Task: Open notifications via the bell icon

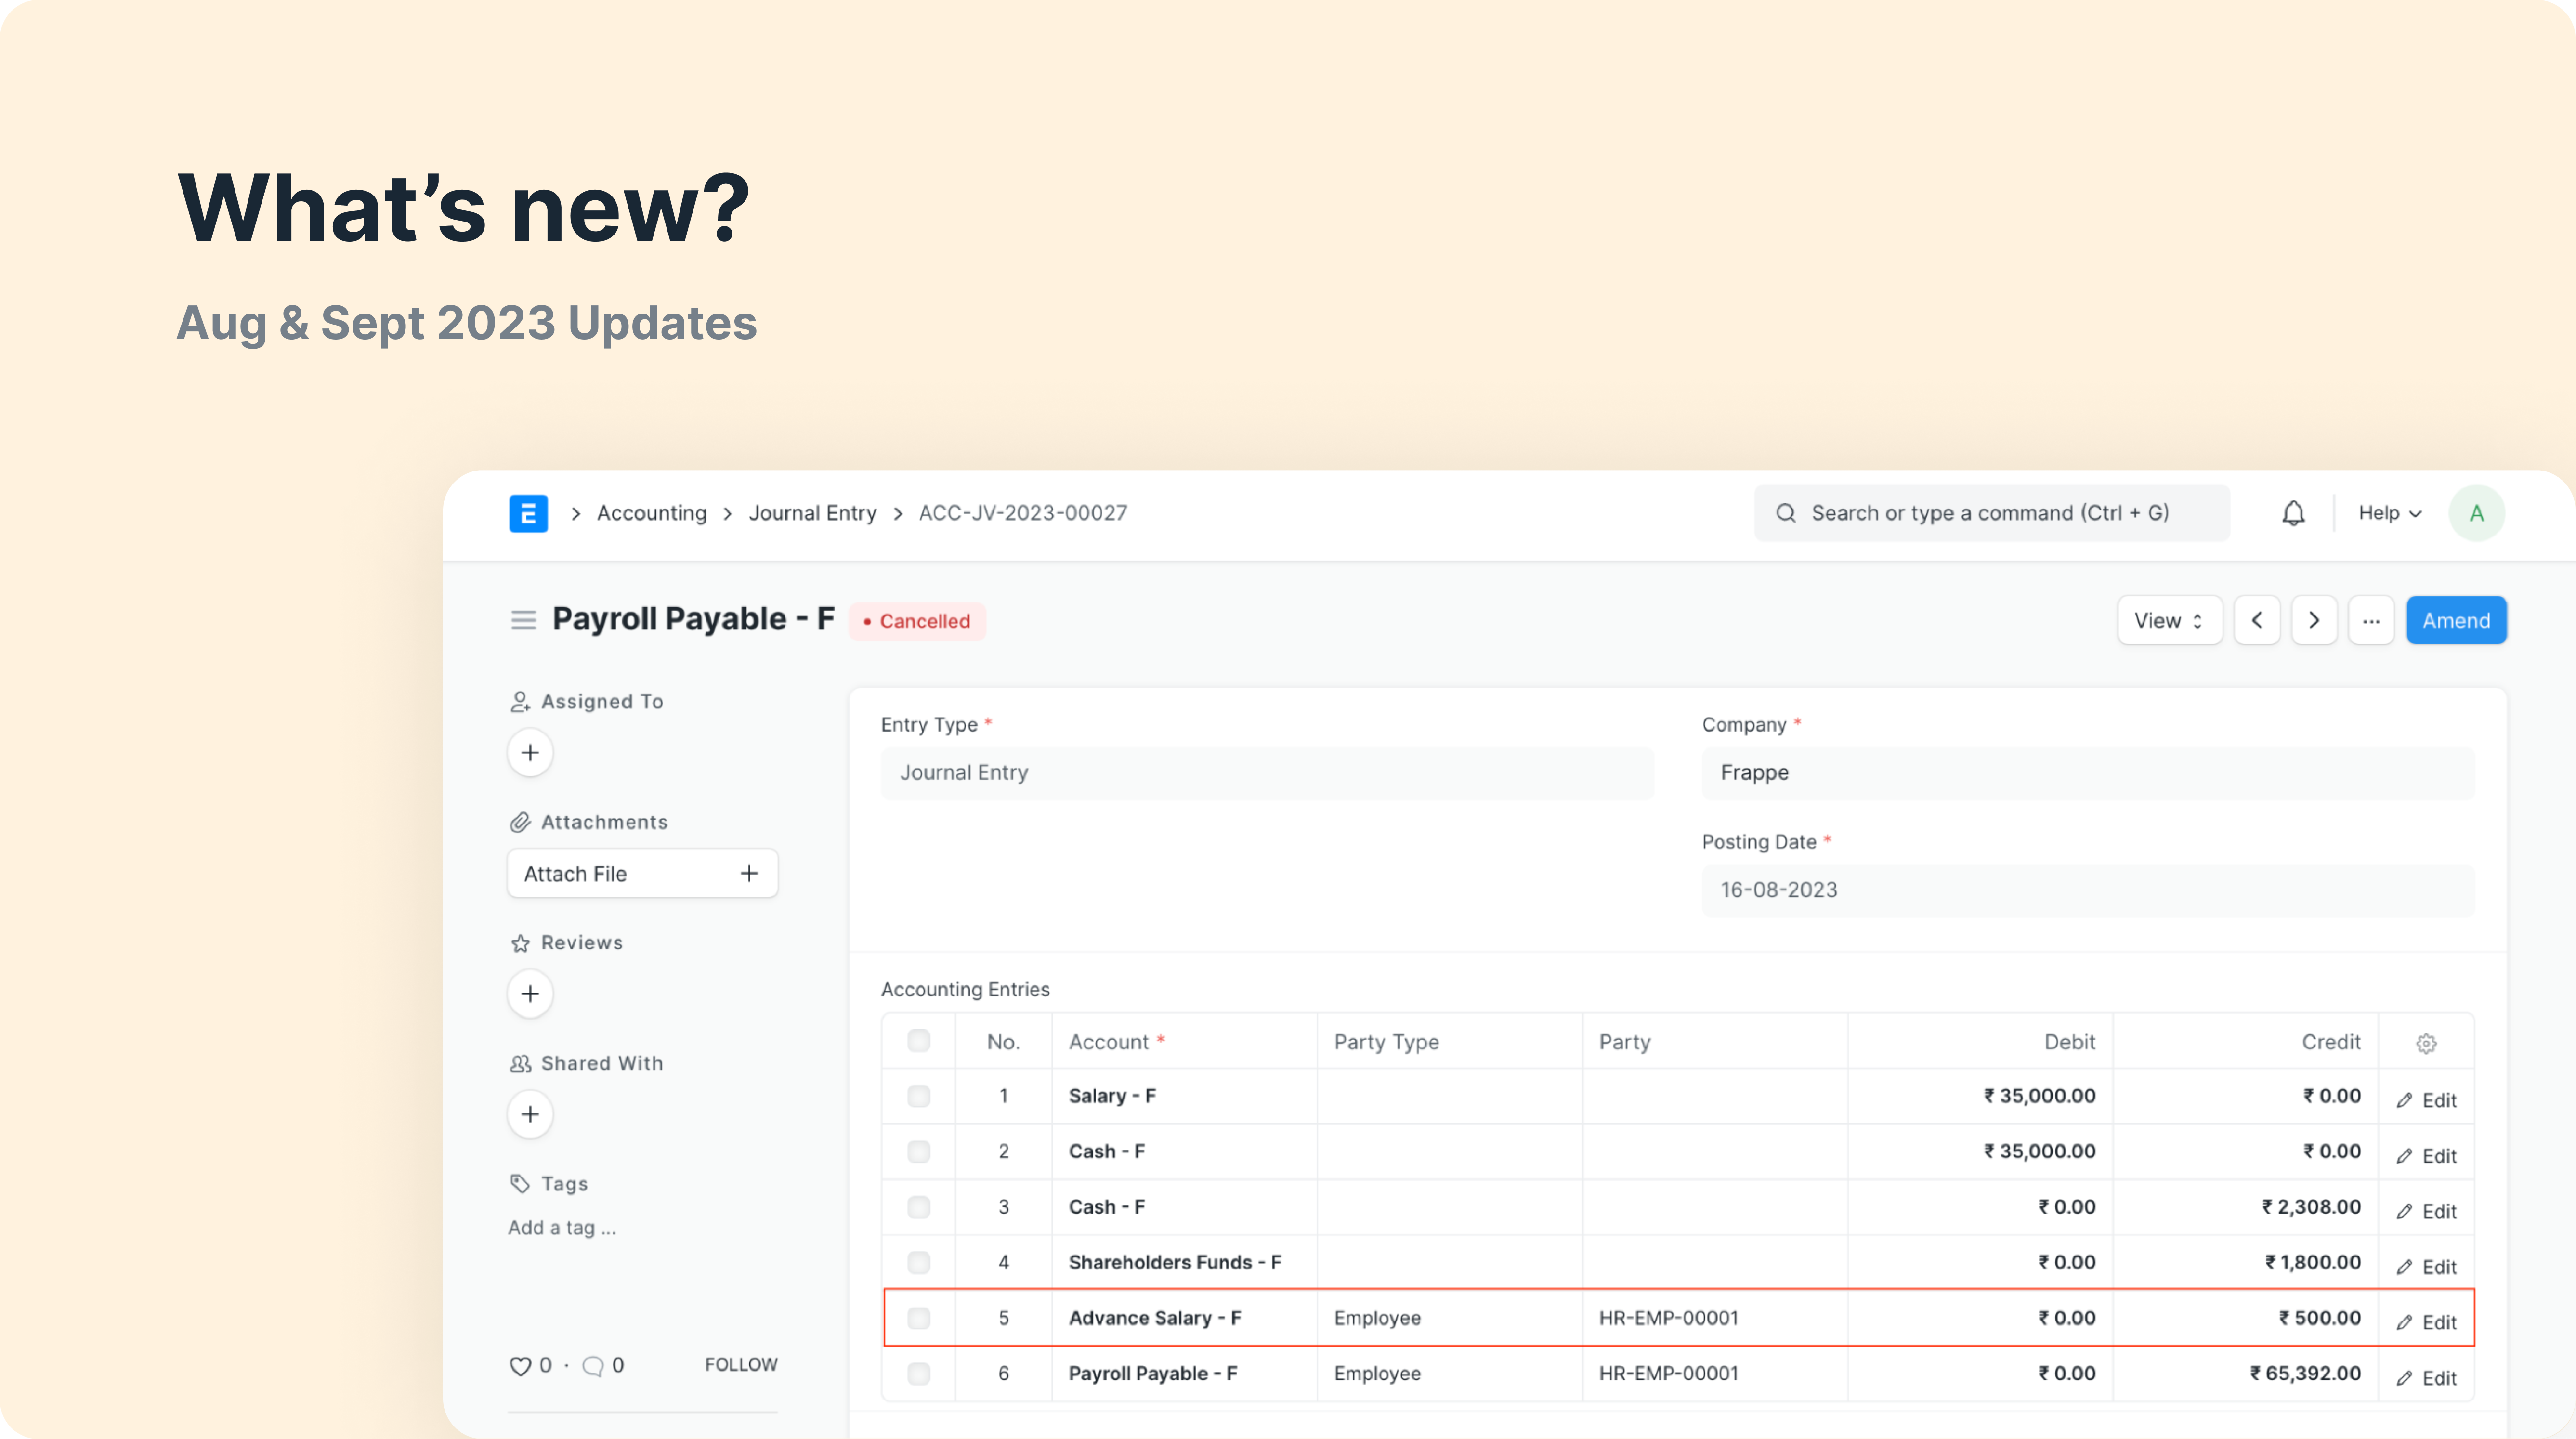Action: tap(2293, 512)
